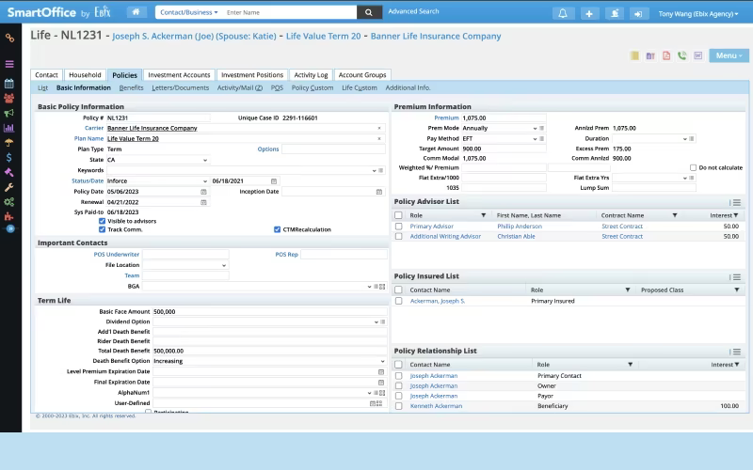
Task: Open the green gears settings icon
Action: [9, 202]
